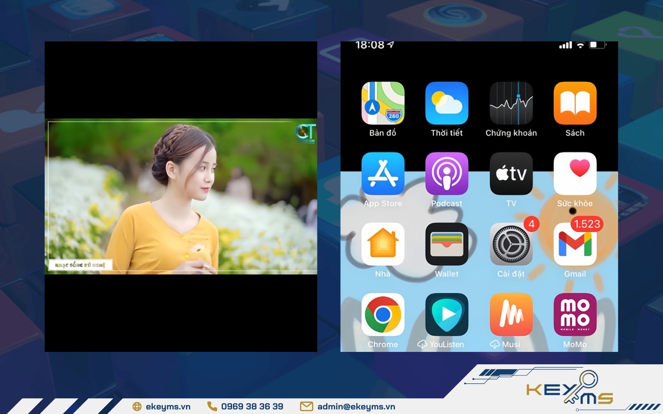Click the phone handset icon
Screen dimensions: 663x414
pos(212,407)
